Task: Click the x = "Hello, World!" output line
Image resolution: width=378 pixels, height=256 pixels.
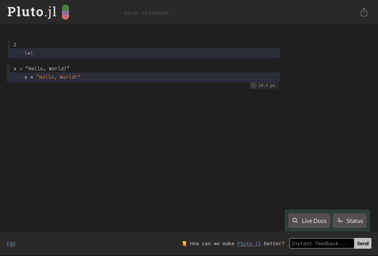Action: [42, 68]
